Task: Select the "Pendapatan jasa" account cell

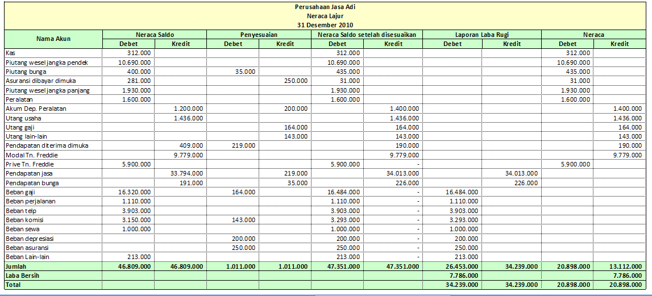Action: (53, 173)
